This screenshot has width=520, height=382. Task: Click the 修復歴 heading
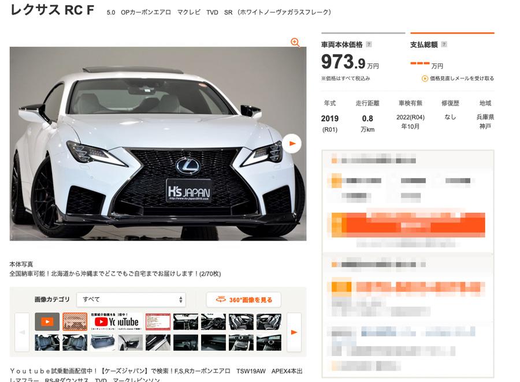[450, 103]
